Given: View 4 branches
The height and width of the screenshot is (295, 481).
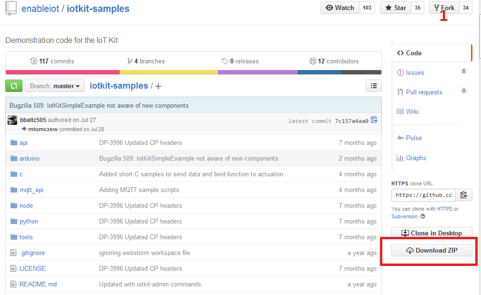Looking at the screenshot, I should [x=146, y=61].
